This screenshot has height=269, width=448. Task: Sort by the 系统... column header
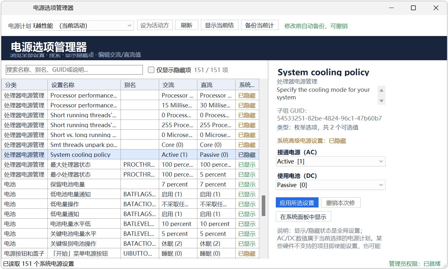coord(247,85)
